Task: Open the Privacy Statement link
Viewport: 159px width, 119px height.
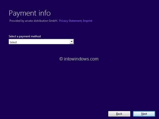Action: point(70,21)
